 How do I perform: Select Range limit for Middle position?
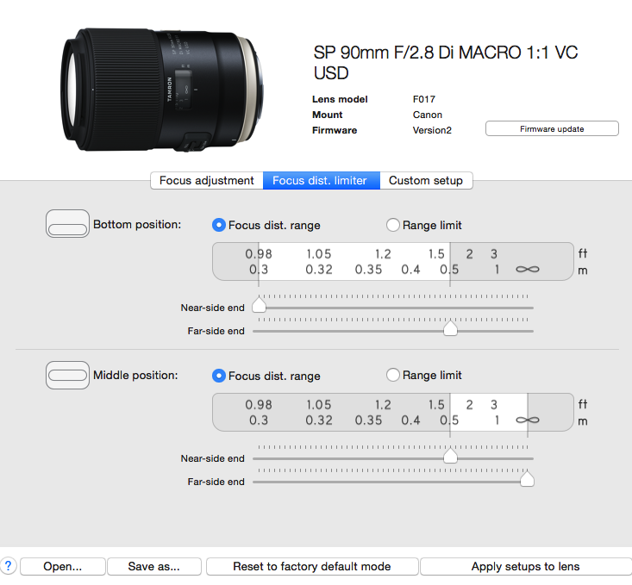(x=424, y=375)
